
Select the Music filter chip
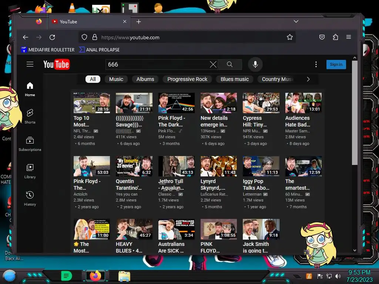[x=116, y=79]
